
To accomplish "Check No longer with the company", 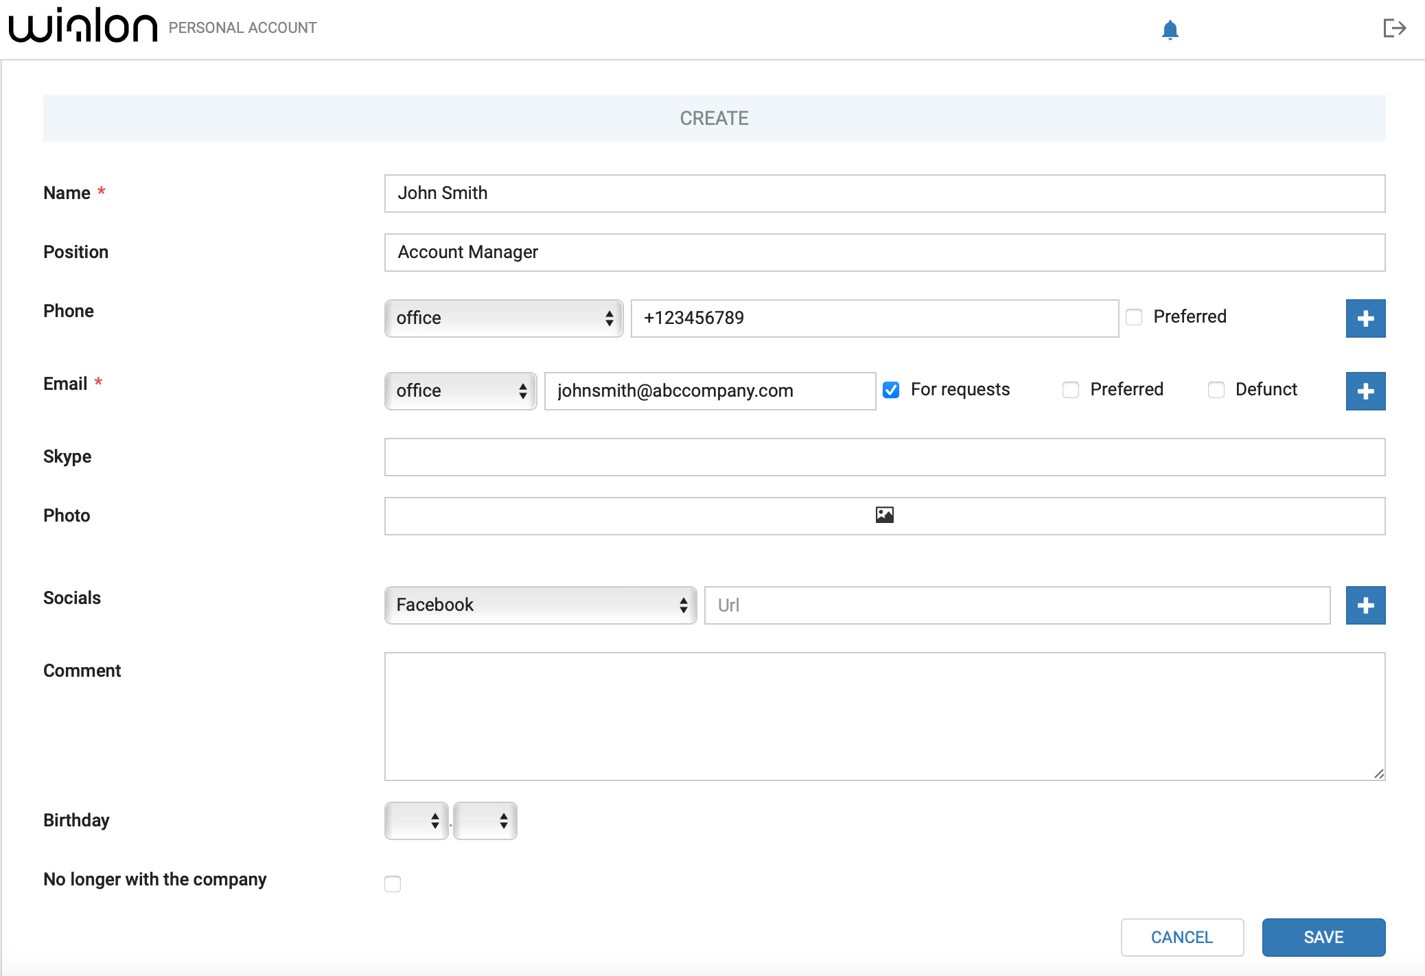I will [392, 884].
